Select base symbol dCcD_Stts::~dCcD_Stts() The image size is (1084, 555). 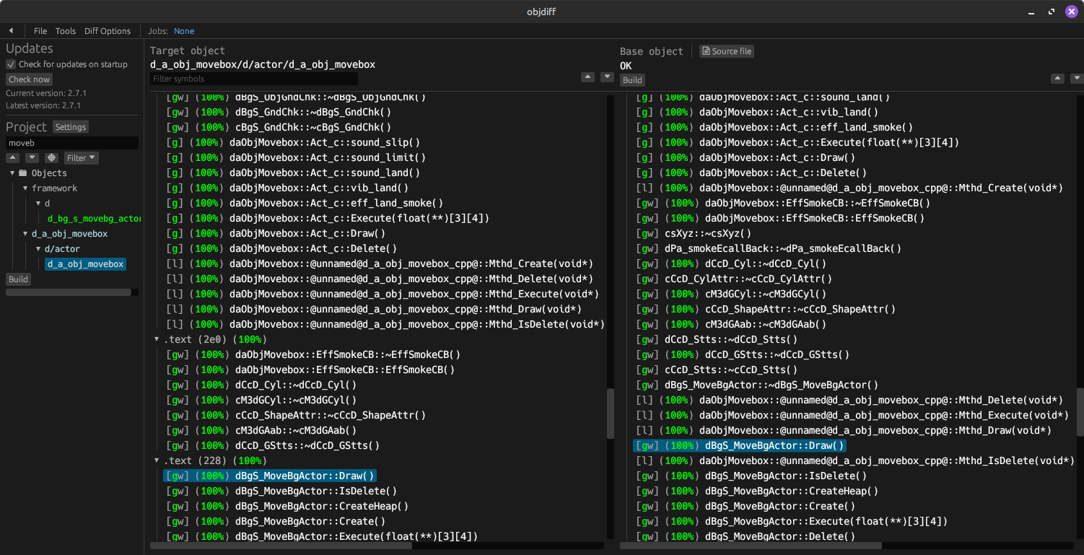(x=717, y=339)
